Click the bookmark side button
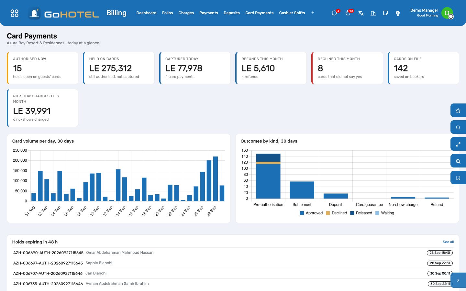This screenshot has height=291, width=466. click(458, 178)
